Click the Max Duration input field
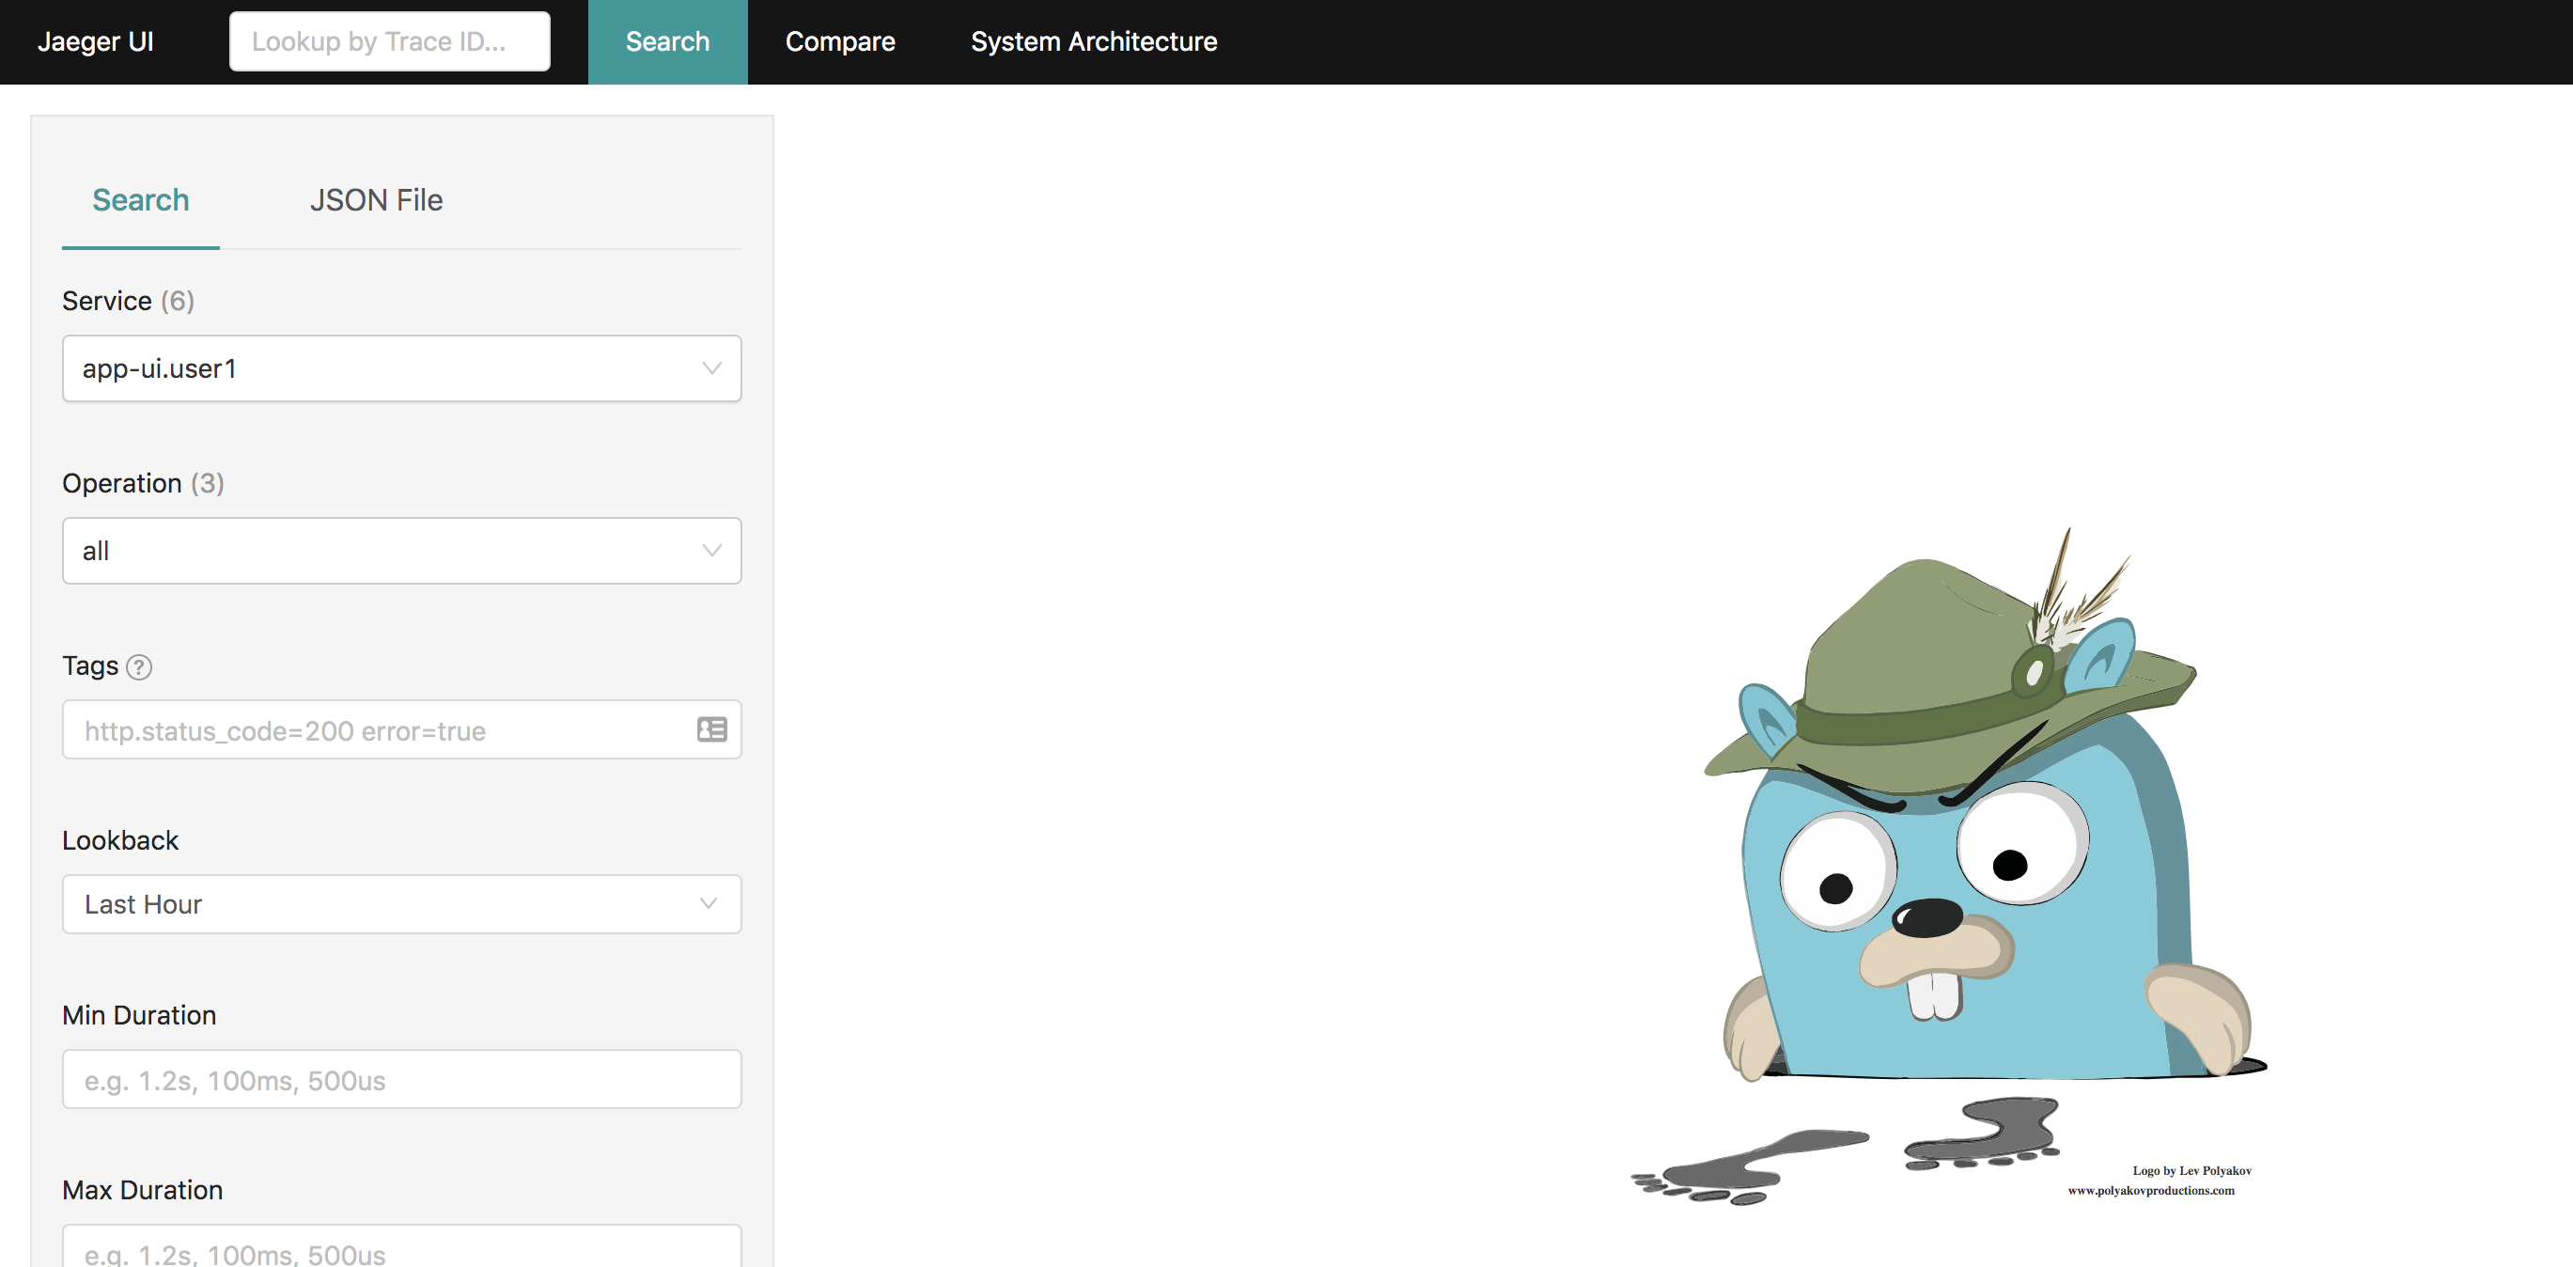2573x1267 pixels. point(401,1247)
